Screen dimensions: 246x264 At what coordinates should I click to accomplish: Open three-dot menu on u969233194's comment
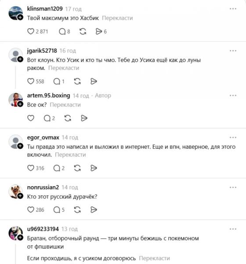pos(233,229)
